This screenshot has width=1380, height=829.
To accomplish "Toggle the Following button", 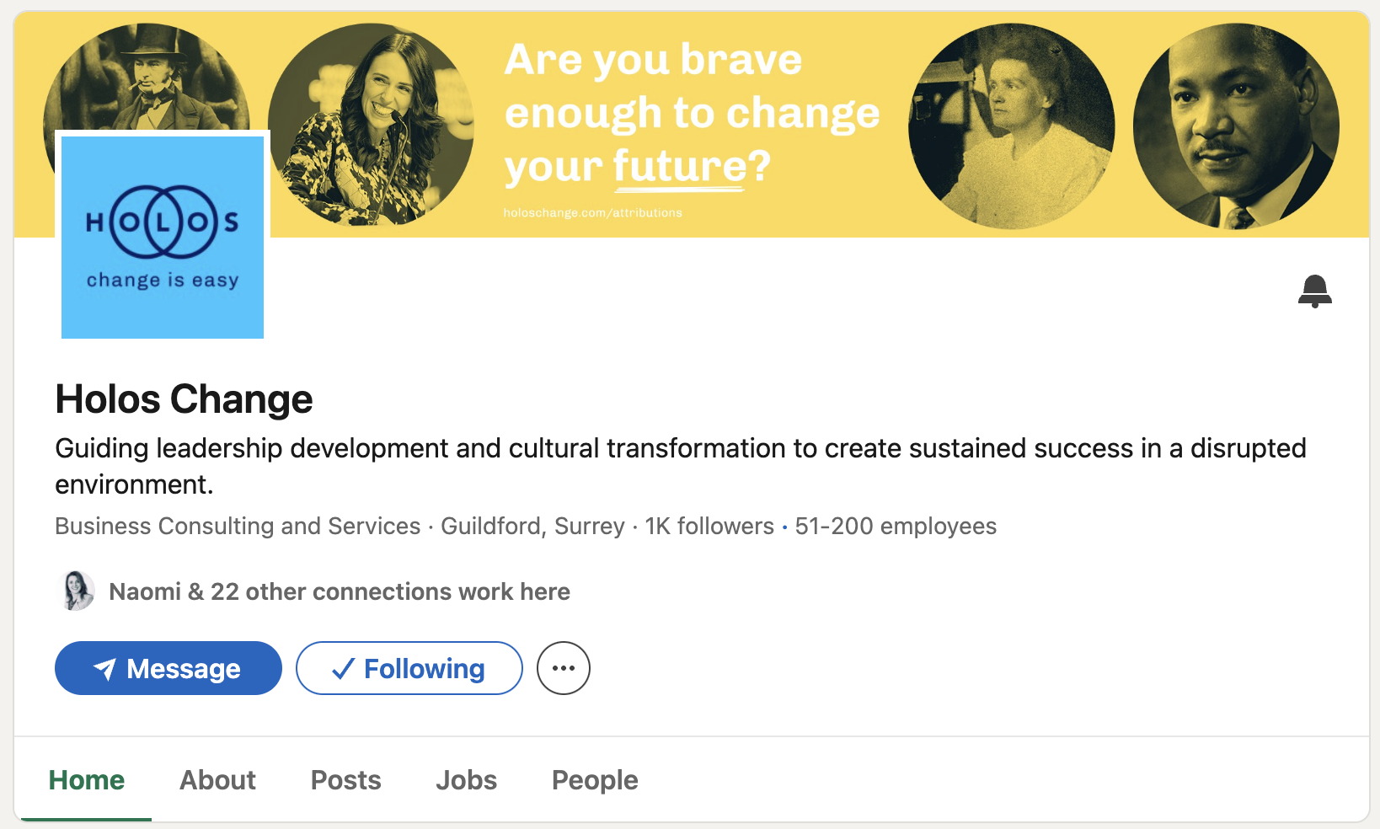I will coord(409,668).
